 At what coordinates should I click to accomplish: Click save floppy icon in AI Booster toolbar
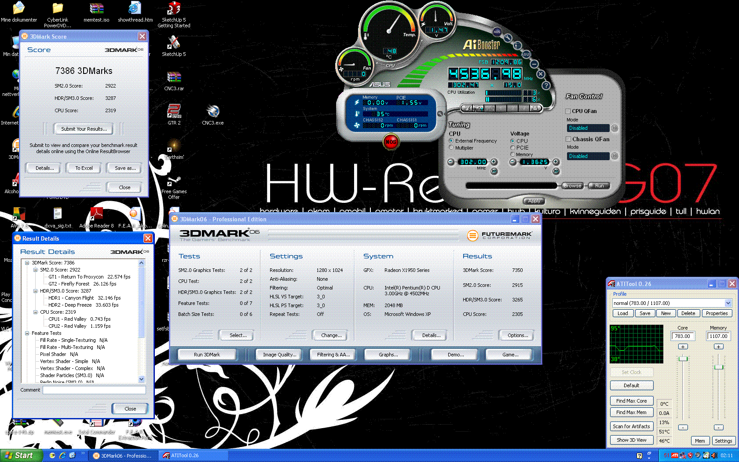[x=534, y=108]
